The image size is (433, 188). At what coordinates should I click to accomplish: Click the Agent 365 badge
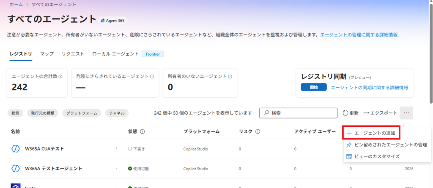tap(112, 21)
